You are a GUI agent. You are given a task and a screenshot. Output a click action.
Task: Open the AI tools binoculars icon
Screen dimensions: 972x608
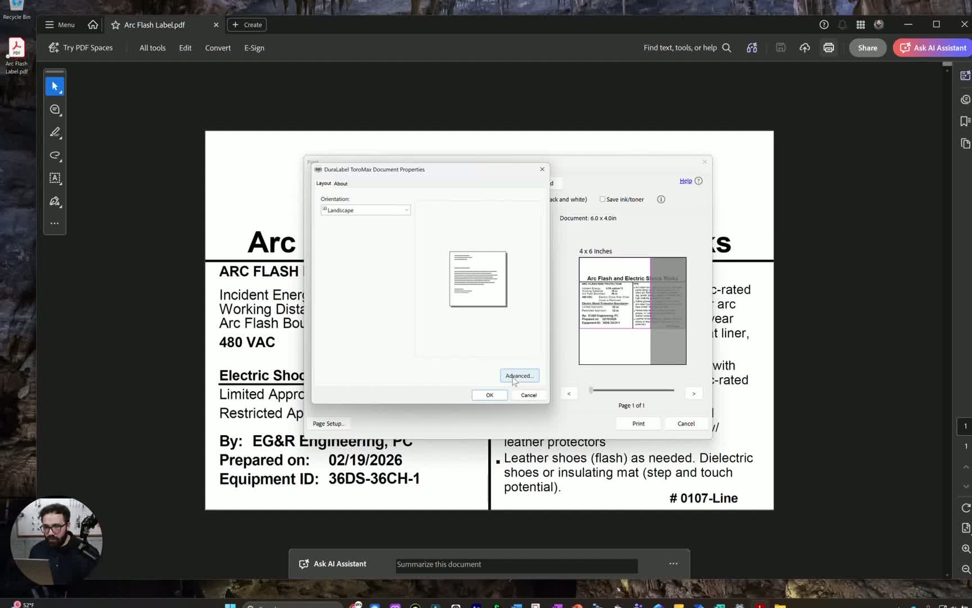(x=752, y=48)
